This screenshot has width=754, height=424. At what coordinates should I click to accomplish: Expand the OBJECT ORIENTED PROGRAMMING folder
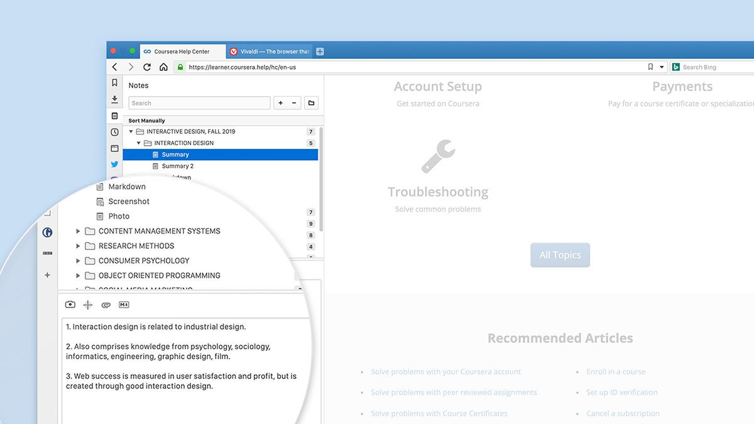tap(78, 275)
